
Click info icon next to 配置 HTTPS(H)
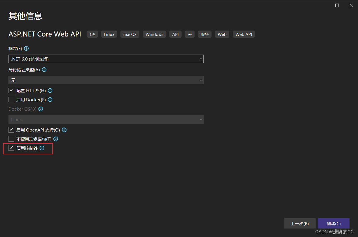[x=50, y=91]
